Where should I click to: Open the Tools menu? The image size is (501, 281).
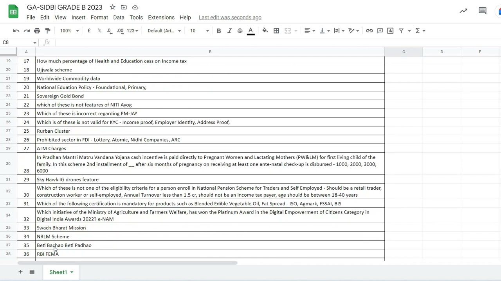tap(136, 17)
